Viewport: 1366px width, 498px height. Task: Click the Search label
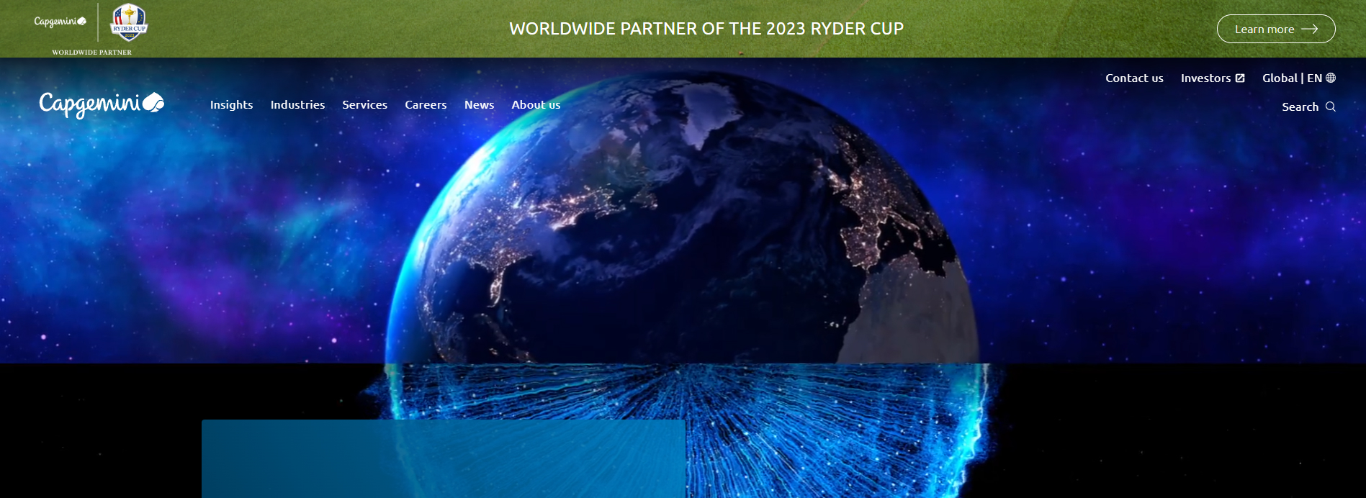click(x=1300, y=107)
